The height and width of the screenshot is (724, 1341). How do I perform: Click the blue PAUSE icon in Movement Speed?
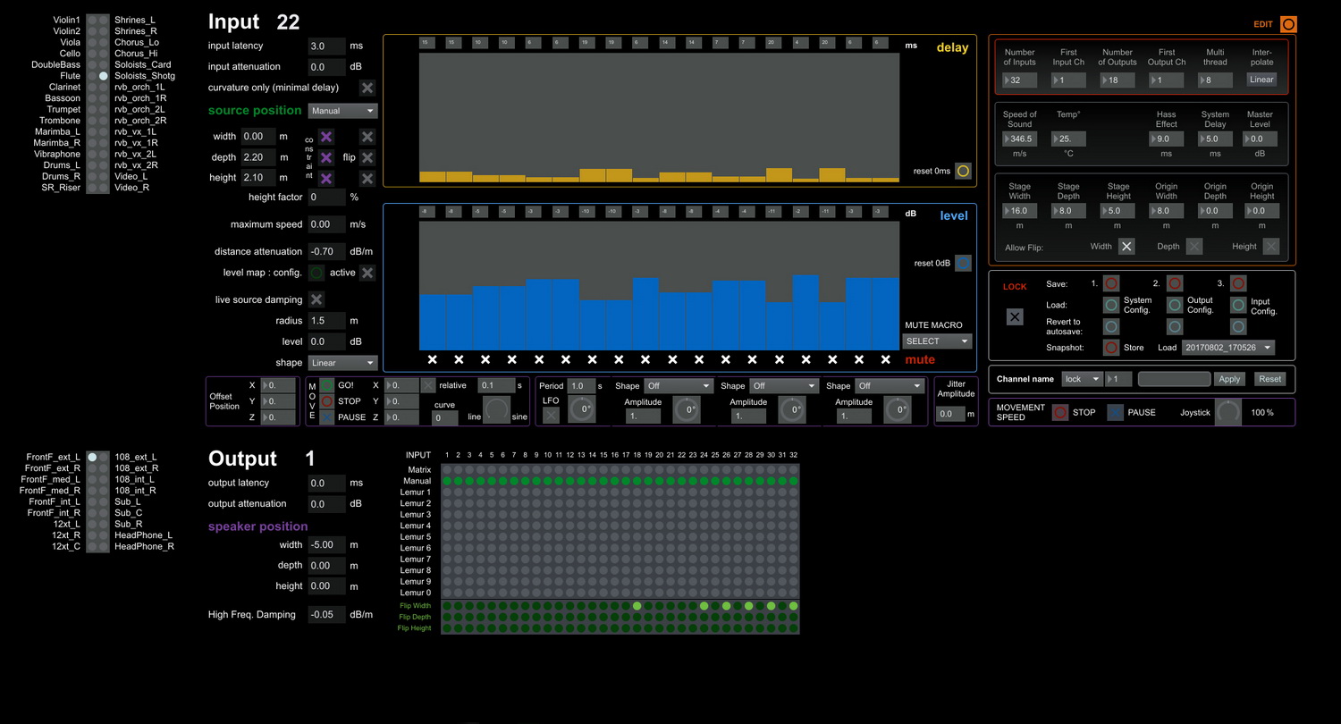tap(1116, 412)
